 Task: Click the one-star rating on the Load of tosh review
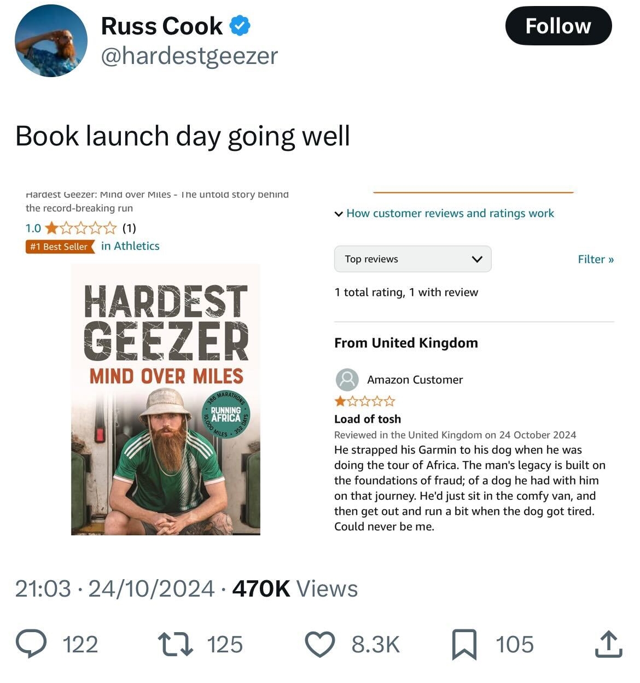(363, 401)
